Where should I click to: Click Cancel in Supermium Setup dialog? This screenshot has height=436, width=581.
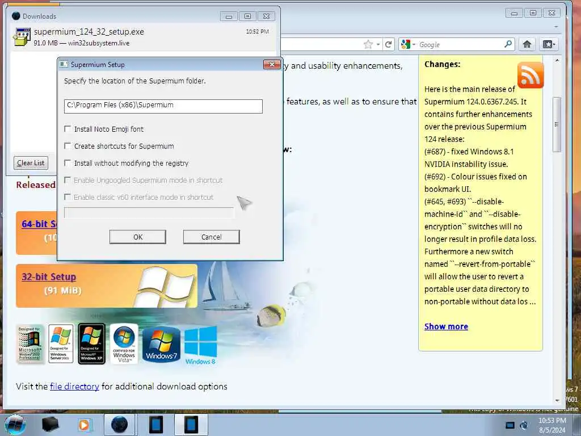pyautogui.click(x=211, y=237)
